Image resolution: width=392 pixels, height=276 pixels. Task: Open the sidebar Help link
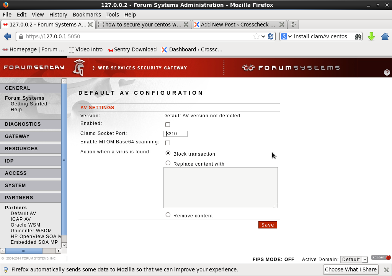[x=16, y=110]
